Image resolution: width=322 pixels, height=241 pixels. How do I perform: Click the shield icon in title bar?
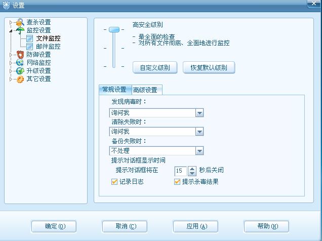(x=6, y=5)
